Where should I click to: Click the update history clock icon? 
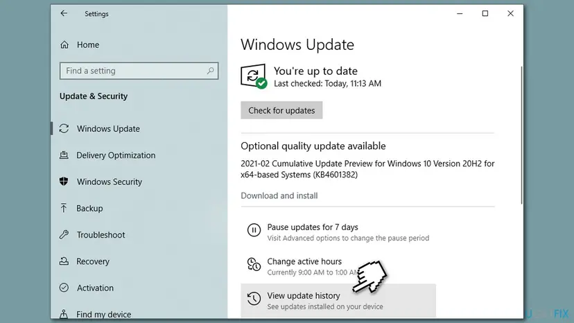pos(254,299)
